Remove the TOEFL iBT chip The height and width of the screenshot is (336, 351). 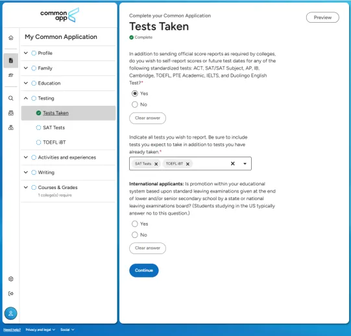tap(188, 164)
